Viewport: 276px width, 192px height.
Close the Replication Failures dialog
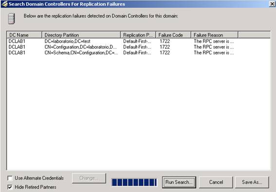pyautogui.click(x=272, y=4)
